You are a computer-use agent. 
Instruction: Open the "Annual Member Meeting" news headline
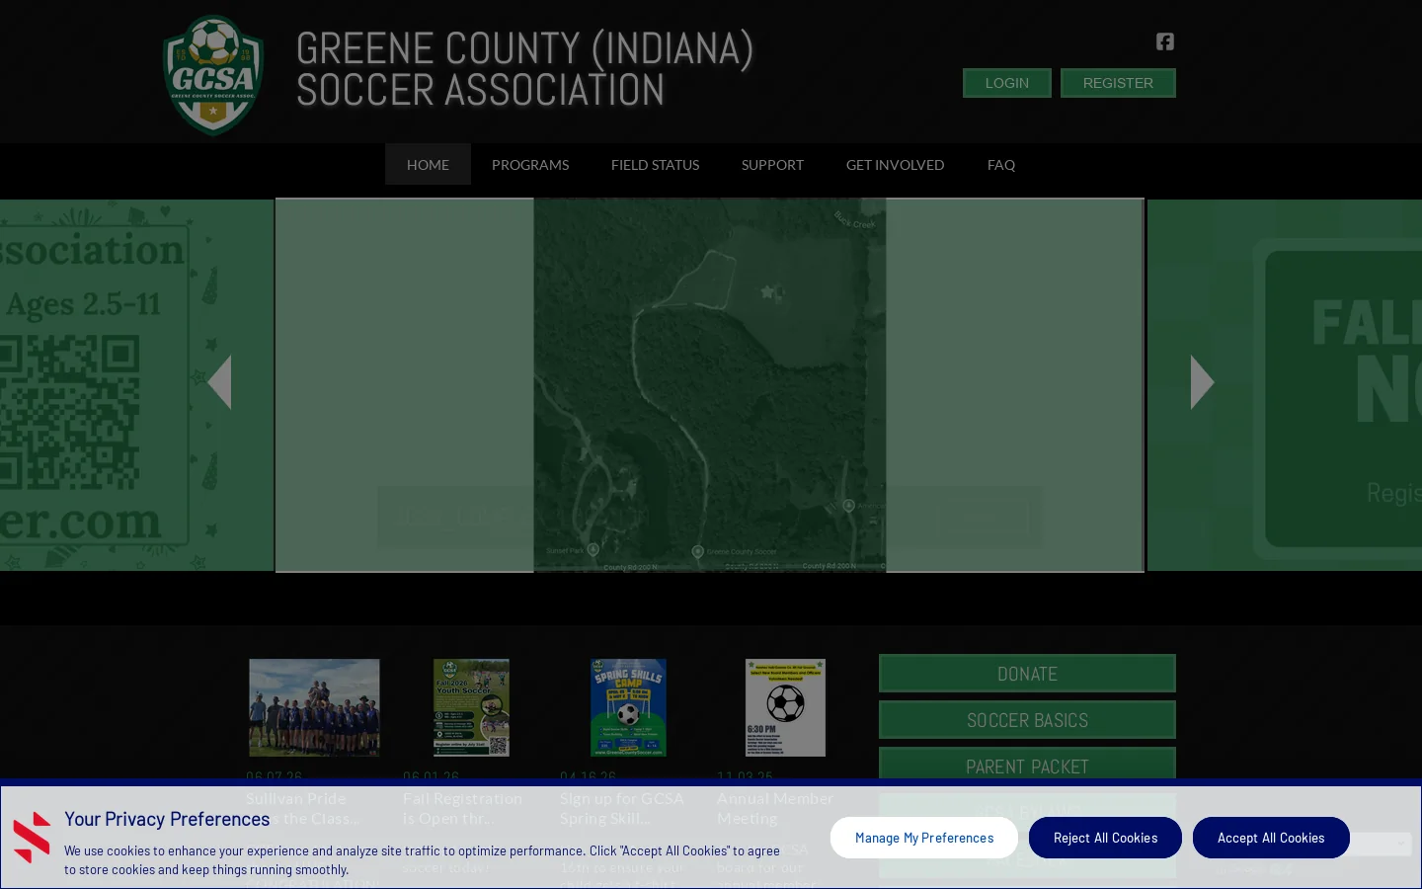point(775,808)
